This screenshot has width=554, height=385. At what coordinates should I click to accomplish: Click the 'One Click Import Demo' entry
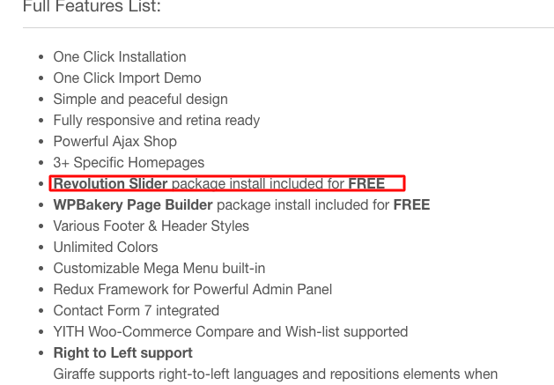pyautogui.click(x=127, y=78)
